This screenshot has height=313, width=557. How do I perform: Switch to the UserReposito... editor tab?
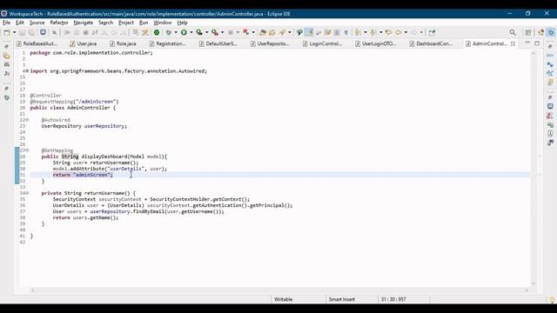270,43
